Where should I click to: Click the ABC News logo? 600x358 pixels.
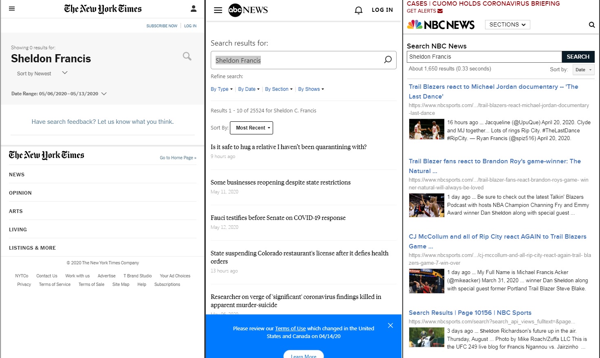pos(248,10)
